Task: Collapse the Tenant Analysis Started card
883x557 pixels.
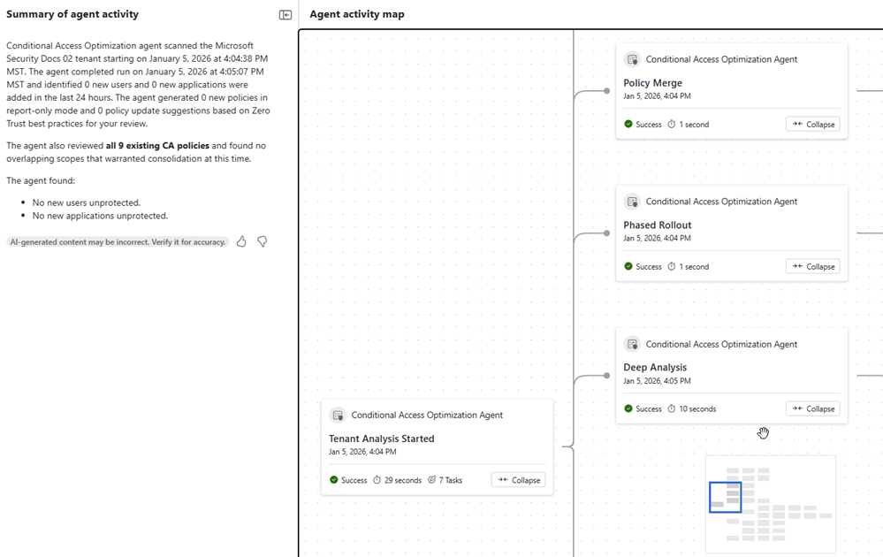Action: (518, 479)
